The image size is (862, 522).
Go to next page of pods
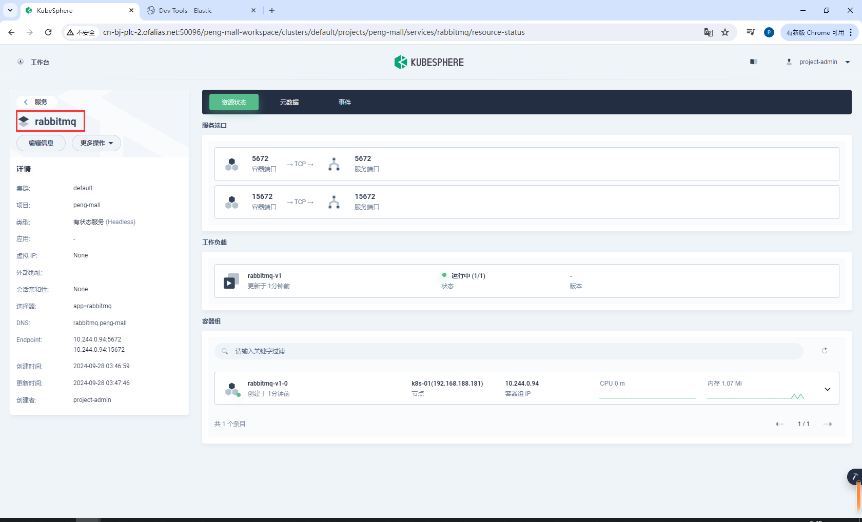coord(828,424)
